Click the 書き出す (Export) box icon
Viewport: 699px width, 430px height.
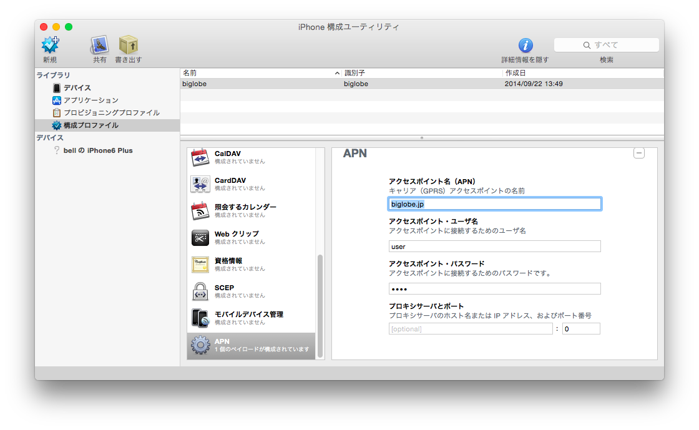tap(129, 45)
